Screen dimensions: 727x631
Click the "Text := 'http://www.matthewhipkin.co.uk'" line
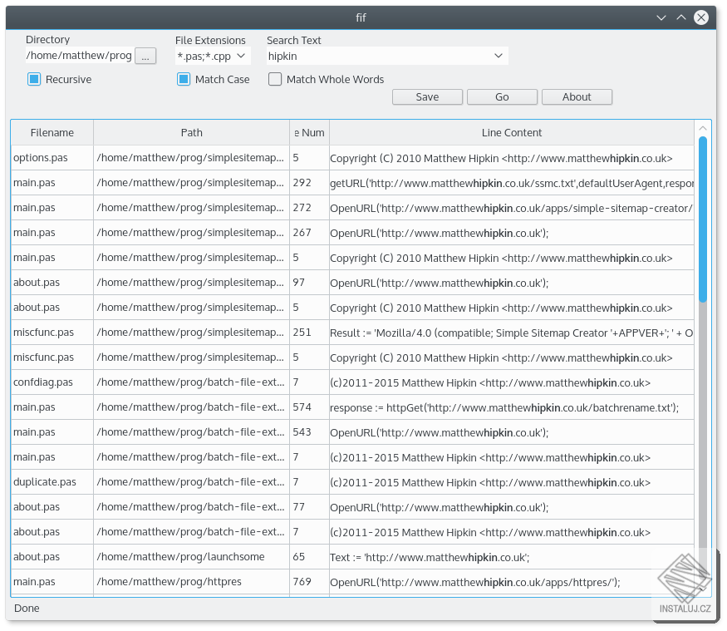point(512,557)
